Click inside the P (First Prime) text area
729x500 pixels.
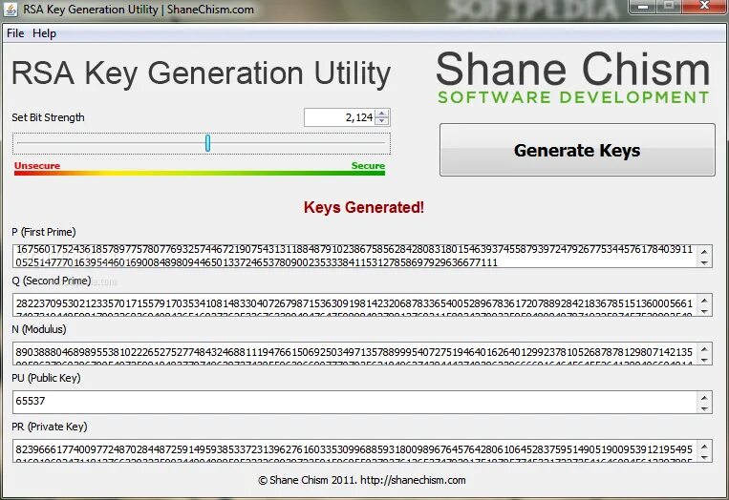[x=355, y=256]
